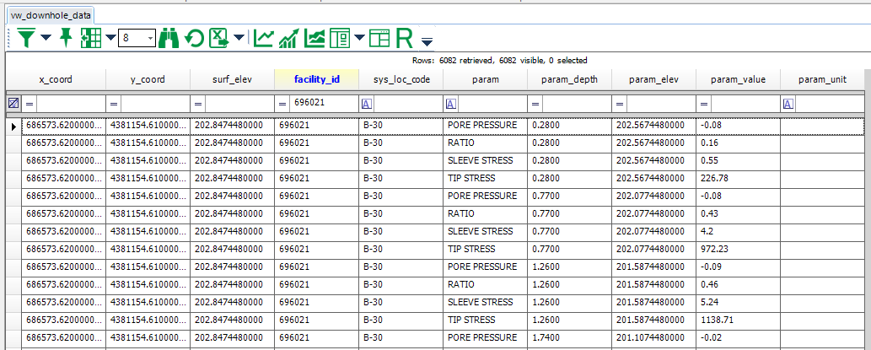Viewport: 871px width, 350px height.
Task: Click the R script icon
Action: 404,37
